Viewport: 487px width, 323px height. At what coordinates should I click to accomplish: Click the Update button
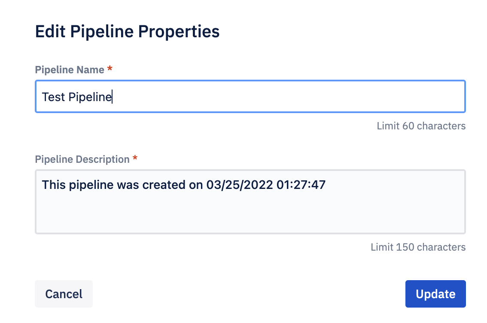[x=435, y=293]
